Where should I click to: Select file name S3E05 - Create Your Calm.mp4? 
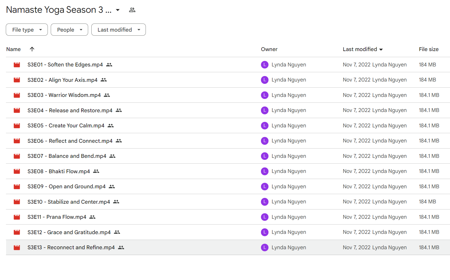pyautogui.click(x=66, y=126)
